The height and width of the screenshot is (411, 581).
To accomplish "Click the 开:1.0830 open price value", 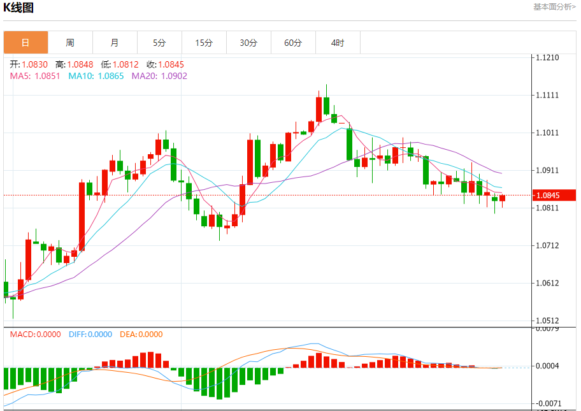I will (29, 64).
